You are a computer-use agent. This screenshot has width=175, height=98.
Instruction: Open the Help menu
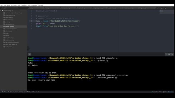[x=29, y=5]
